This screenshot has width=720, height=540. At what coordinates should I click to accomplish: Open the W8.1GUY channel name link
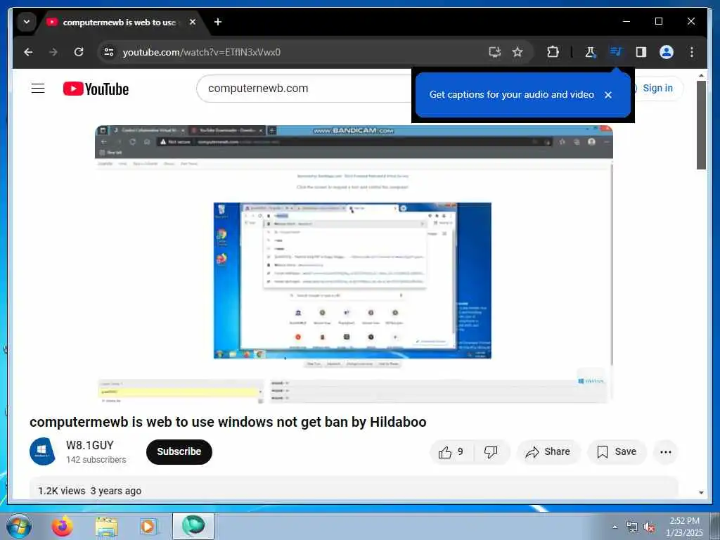89,445
